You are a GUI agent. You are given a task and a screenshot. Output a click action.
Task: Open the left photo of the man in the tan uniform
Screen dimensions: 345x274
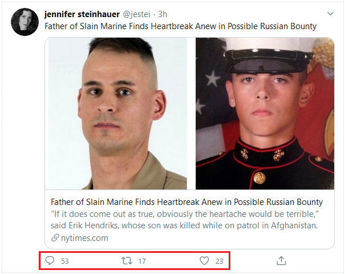(117, 113)
